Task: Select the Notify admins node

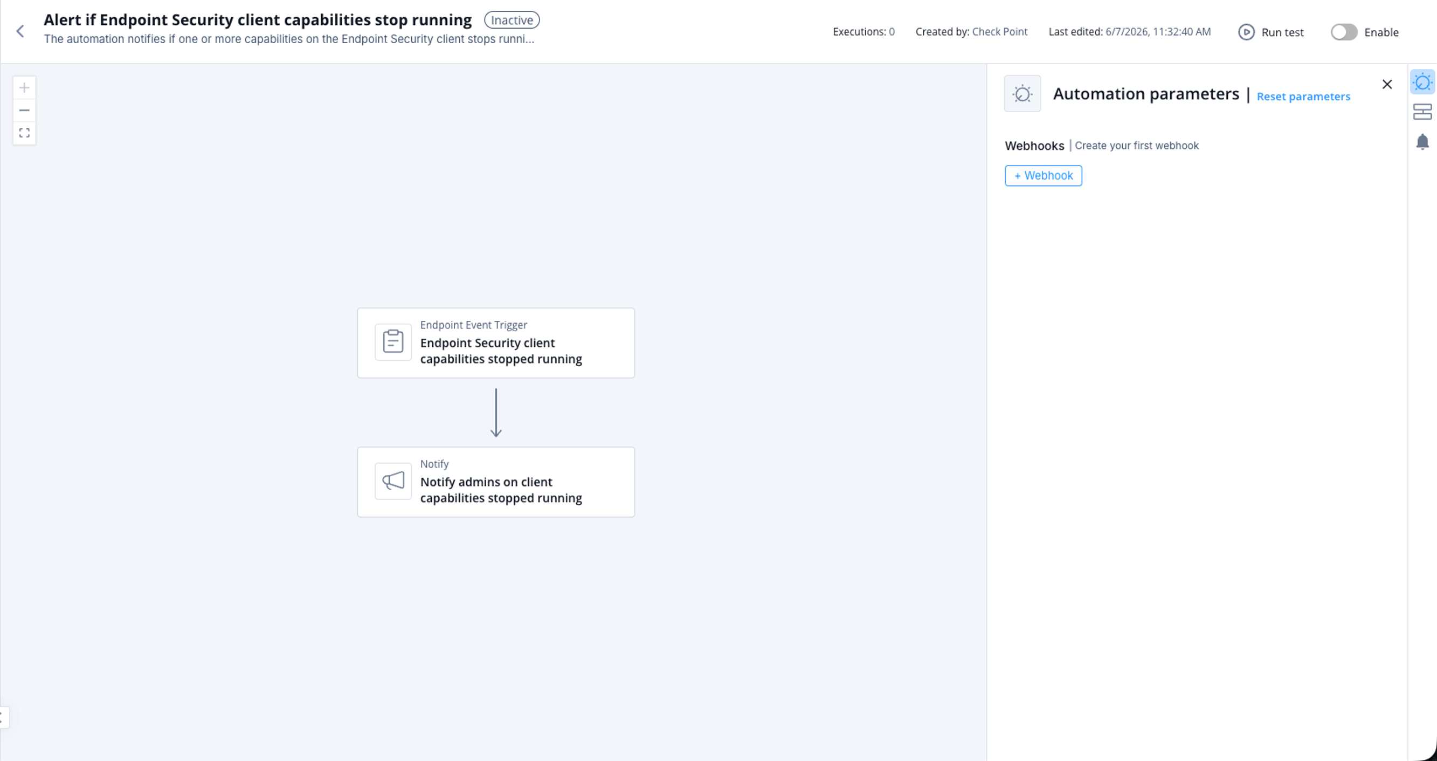Action: coord(495,482)
